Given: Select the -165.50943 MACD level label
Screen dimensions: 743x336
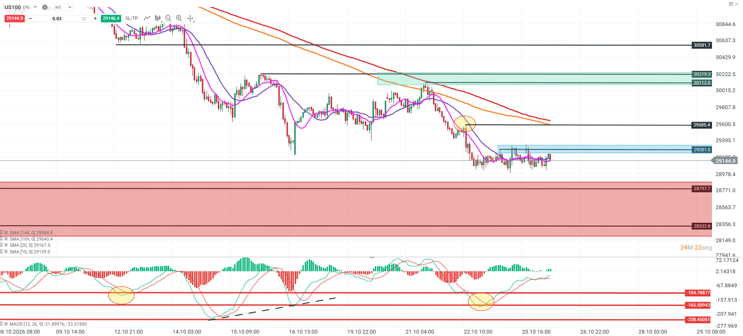Looking at the screenshot, I should click(x=698, y=305).
